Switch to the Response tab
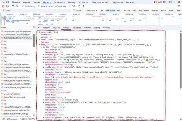 click(77, 28)
